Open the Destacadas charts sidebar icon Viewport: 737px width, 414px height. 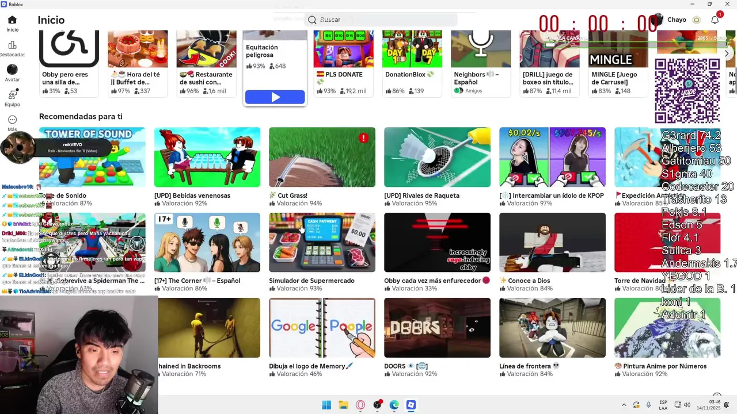coord(12,45)
